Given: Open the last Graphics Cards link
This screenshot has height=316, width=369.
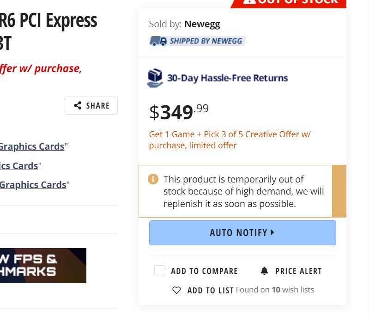Looking at the screenshot, I should (x=33, y=185).
